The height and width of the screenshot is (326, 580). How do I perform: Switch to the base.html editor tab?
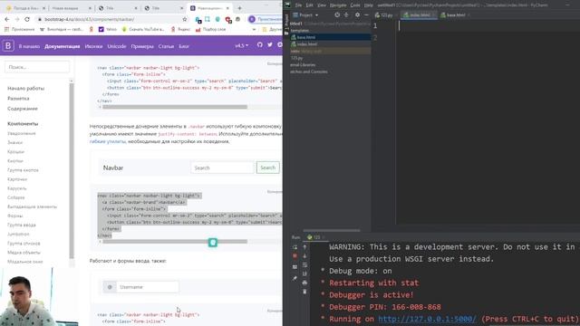coord(455,14)
